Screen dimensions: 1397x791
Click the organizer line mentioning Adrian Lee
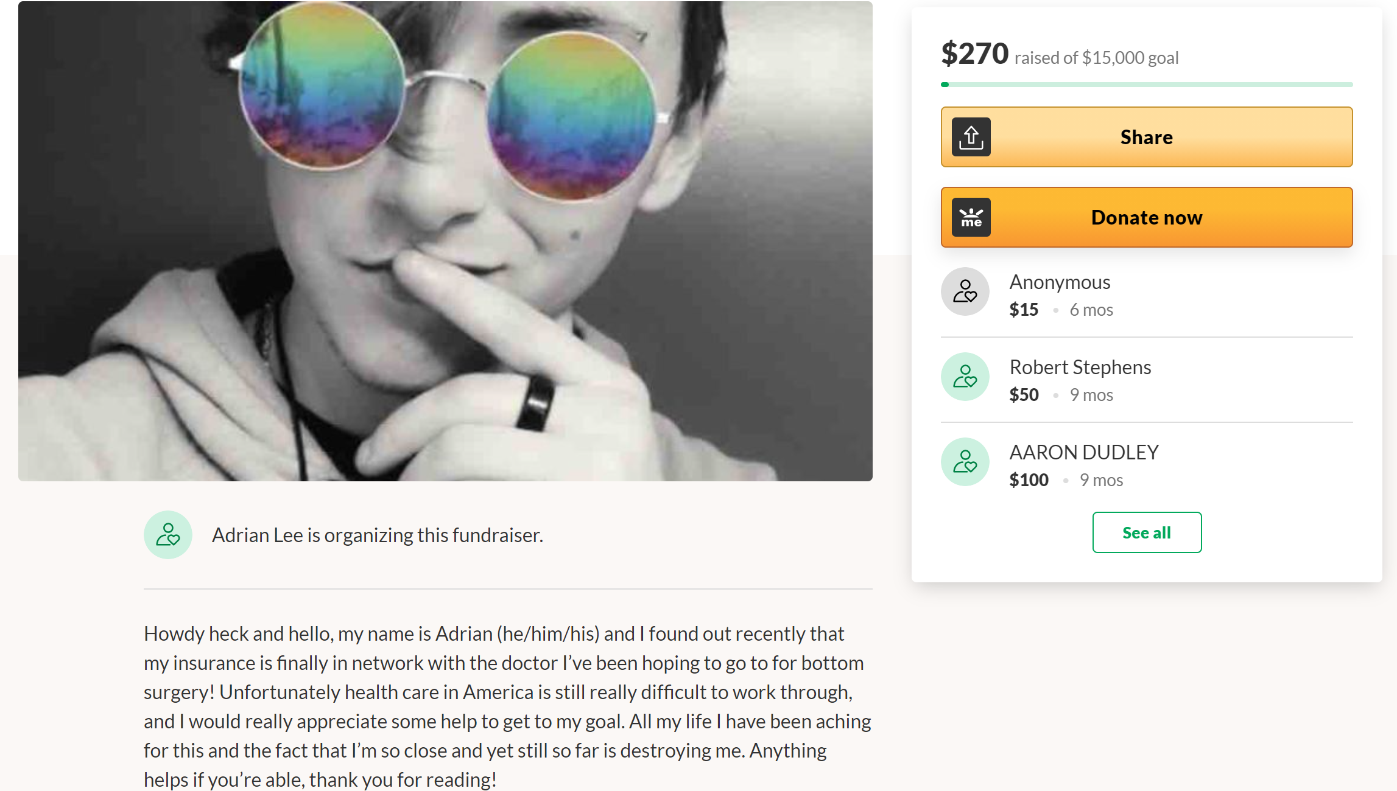[x=377, y=535]
